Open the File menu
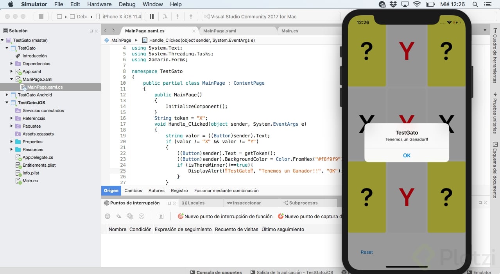This screenshot has height=274, width=500. [x=59, y=4]
